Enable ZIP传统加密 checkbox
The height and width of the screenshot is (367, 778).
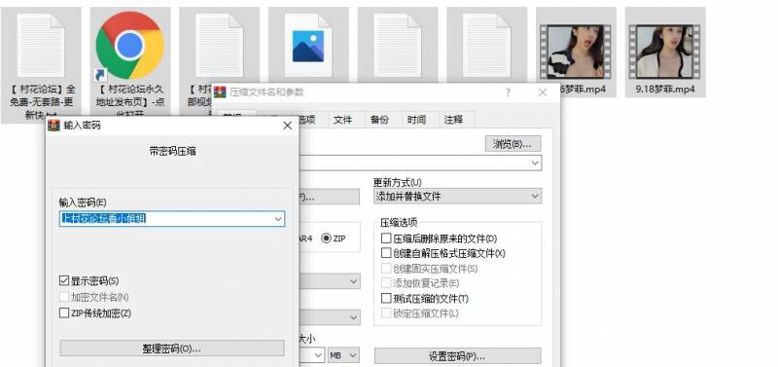(63, 312)
